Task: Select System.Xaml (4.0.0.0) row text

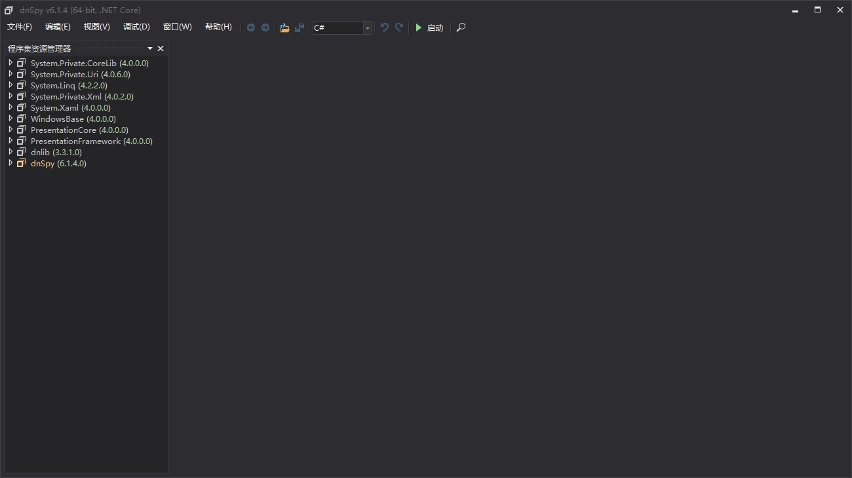Action: 71,108
